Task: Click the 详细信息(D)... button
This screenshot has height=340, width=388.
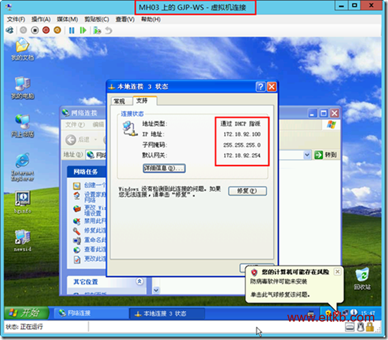Action: click(164, 168)
